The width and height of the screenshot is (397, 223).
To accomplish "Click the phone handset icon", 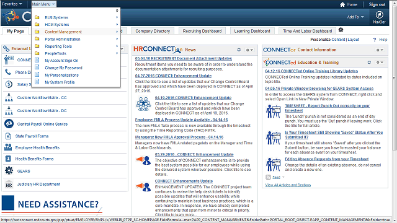I will (8, 72).
